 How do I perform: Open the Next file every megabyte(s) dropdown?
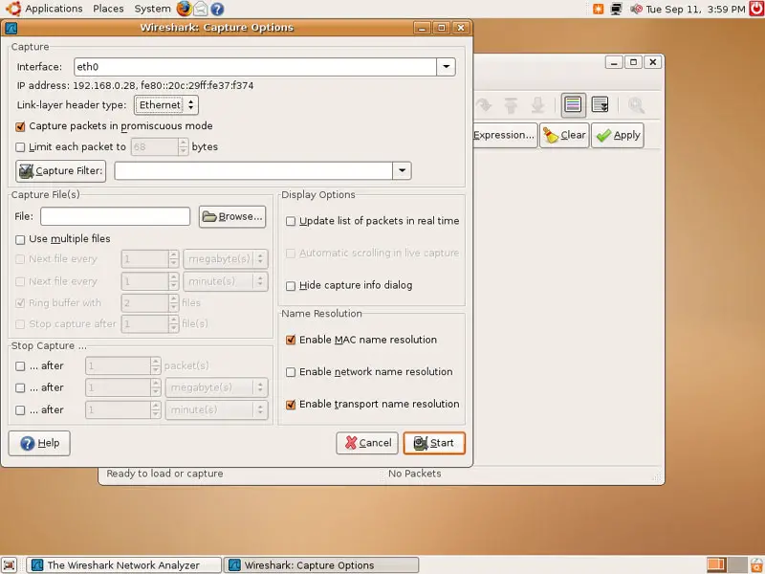pos(226,258)
